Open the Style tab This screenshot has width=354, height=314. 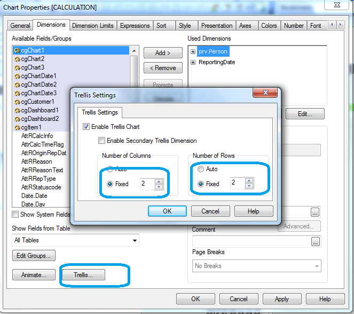(x=186, y=26)
